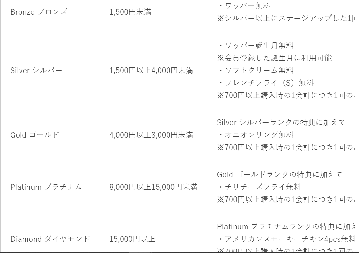Click the Silver シルバー rank label
Viewport: 359px width, 253px height.
tap(36, 70)
